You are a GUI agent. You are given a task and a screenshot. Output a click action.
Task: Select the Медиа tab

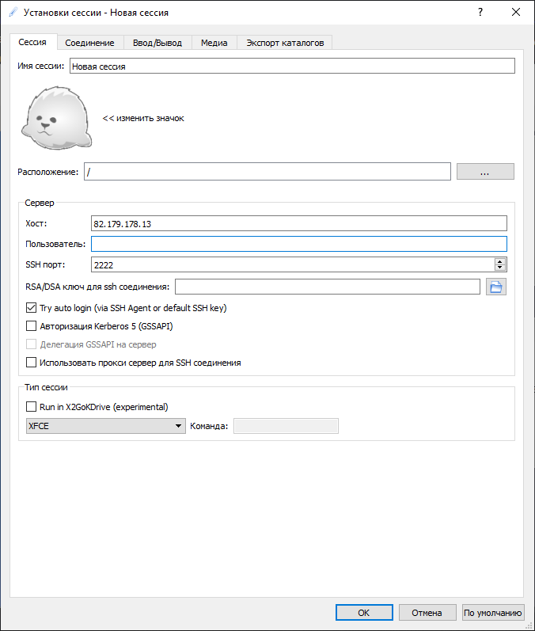point(214,43)
